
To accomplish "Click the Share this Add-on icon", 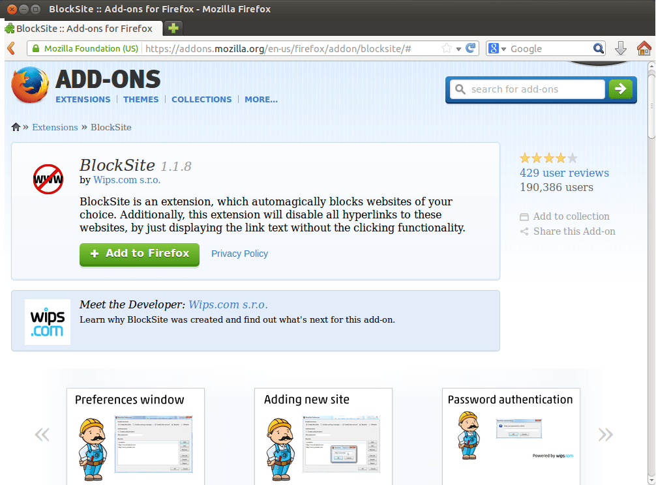I will tap(525, 231).
